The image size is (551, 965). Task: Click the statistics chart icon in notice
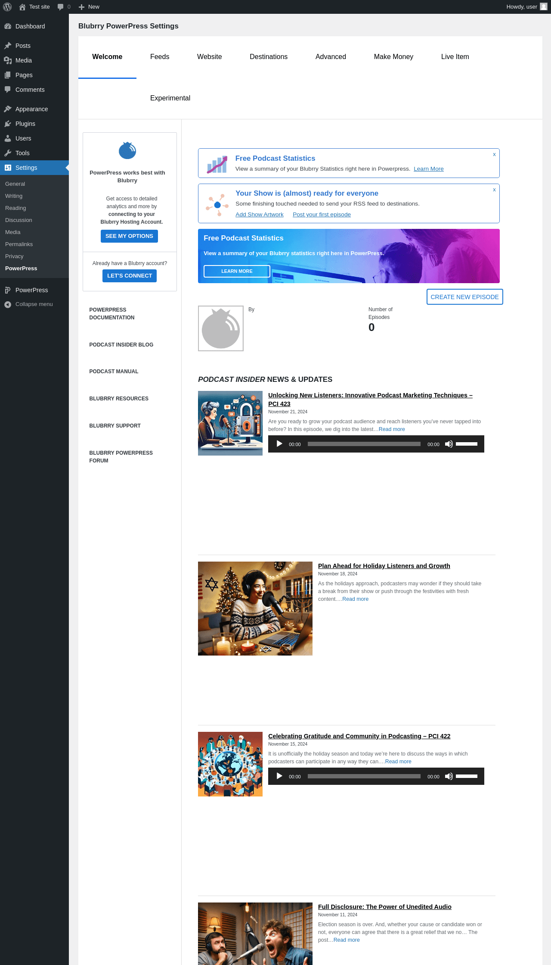coord(217,164)
